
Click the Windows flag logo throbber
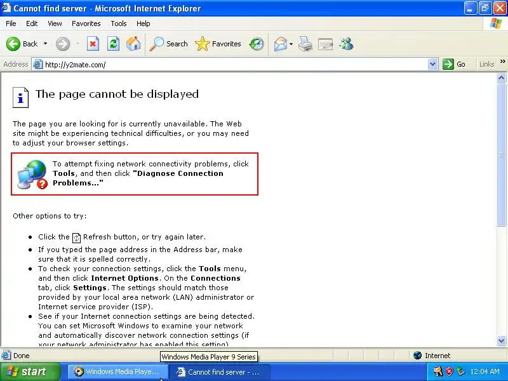(x=496, y=23)
